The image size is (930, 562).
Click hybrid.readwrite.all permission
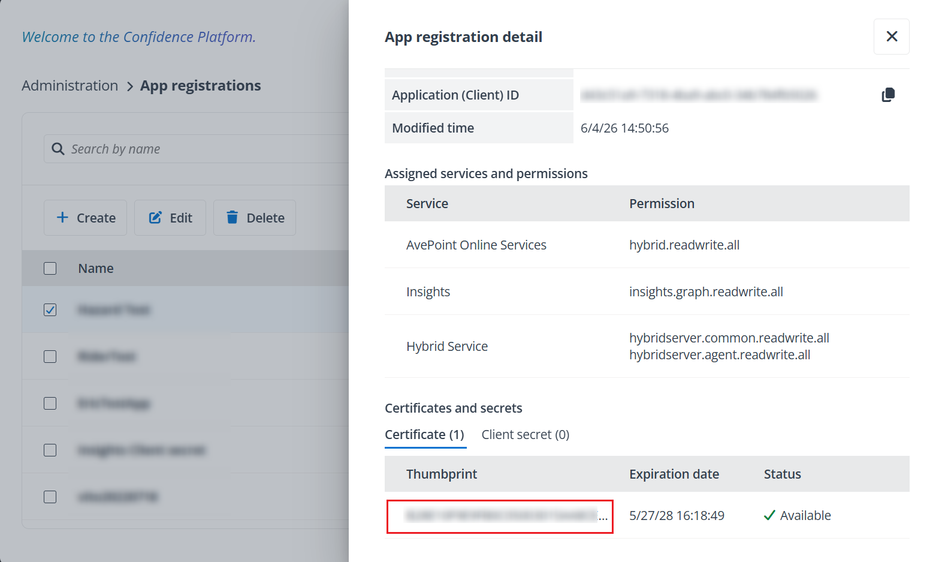click(x=684, y=245)
